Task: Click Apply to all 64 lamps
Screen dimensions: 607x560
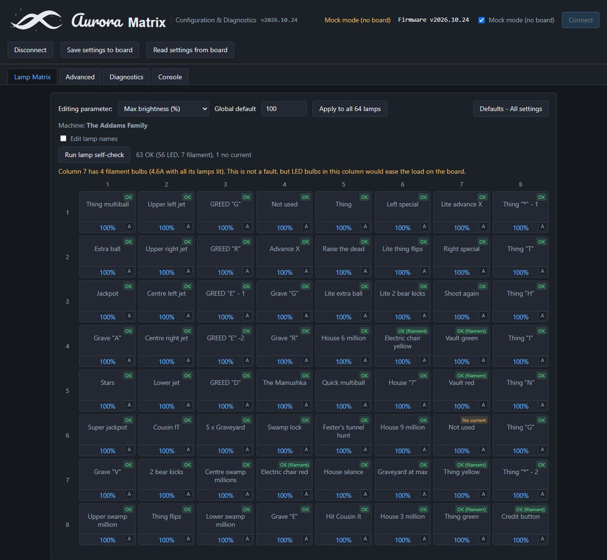Action: click(x=350, y=109)
